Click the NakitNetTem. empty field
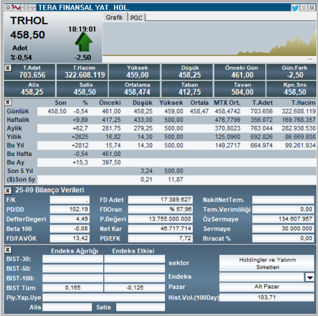The height and width of the screenshot is (316, 318). pos(283,200)
